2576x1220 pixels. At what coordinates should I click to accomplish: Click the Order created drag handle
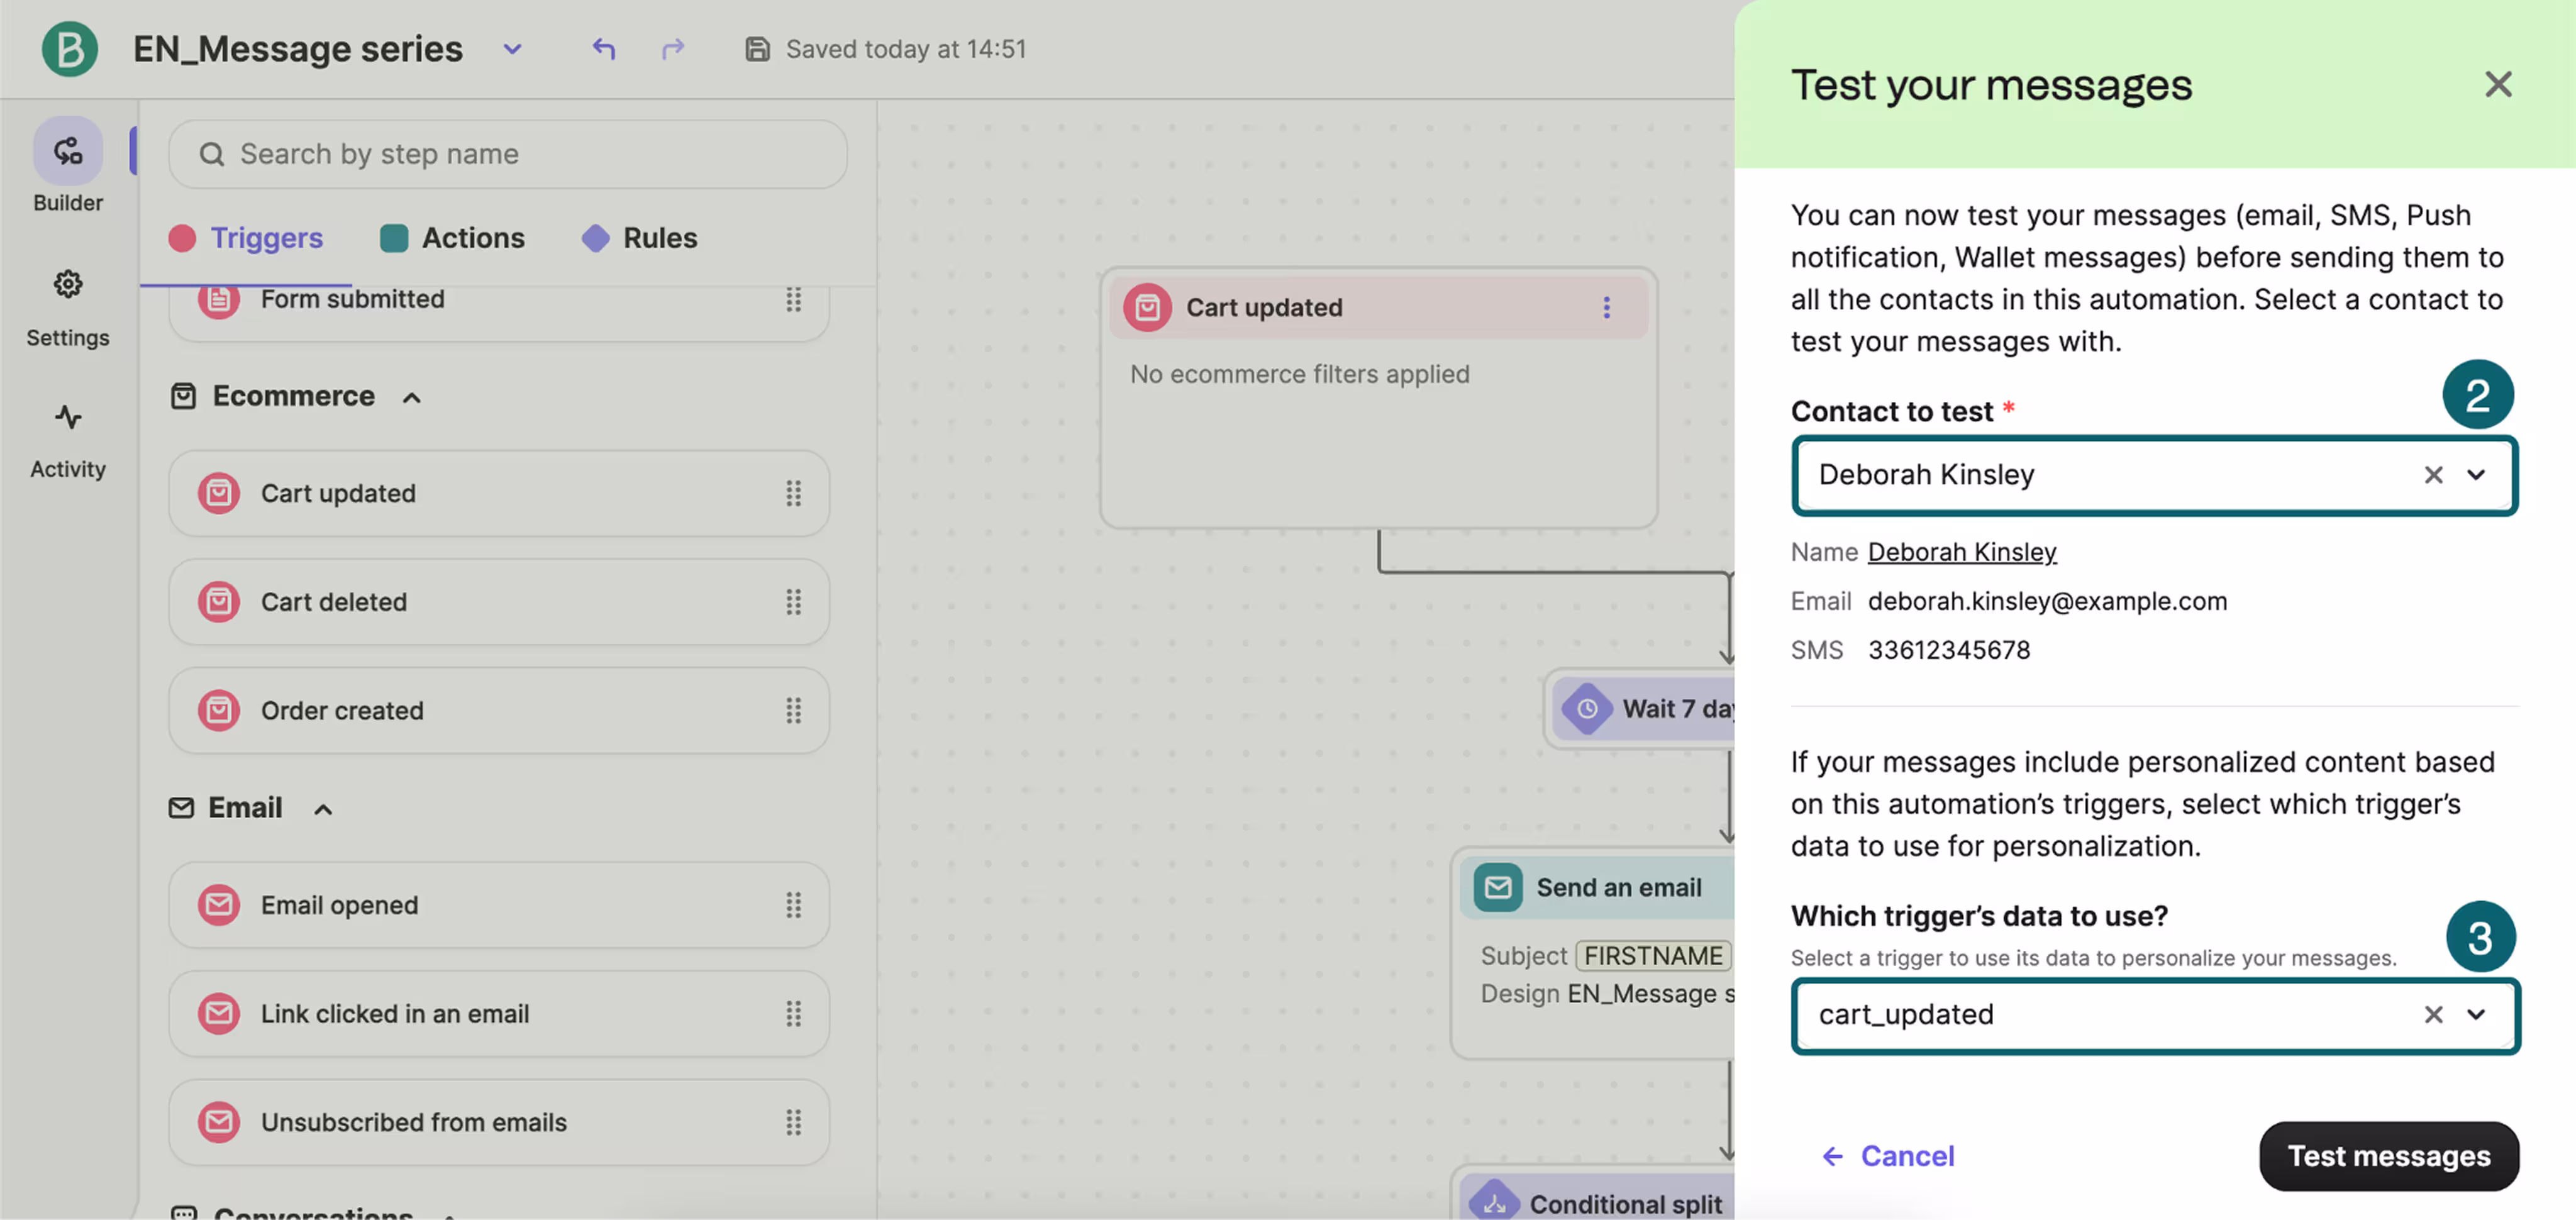[793, 711]
